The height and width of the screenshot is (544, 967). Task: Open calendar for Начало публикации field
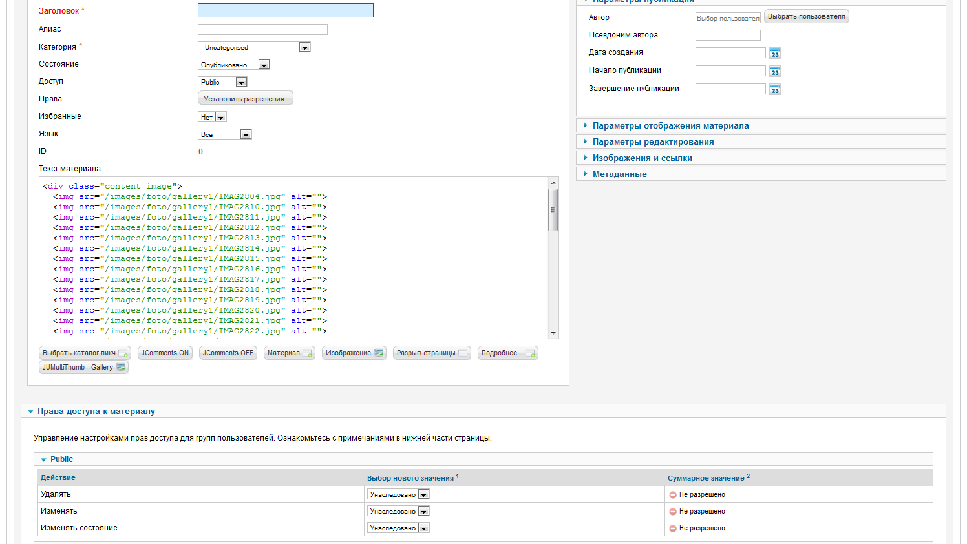tap(775, 71)
